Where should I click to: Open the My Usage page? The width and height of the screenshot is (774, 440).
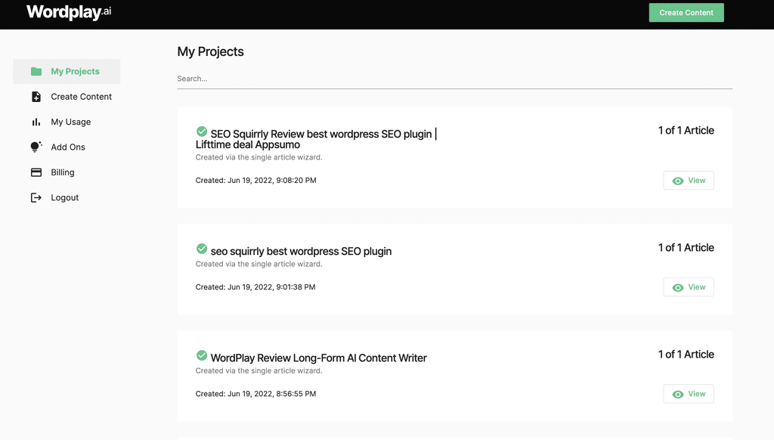(x=67, y=122)
